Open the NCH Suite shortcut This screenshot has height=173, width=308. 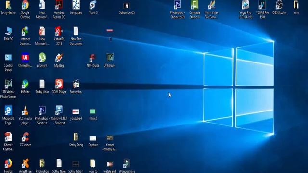tap(93, 58)
